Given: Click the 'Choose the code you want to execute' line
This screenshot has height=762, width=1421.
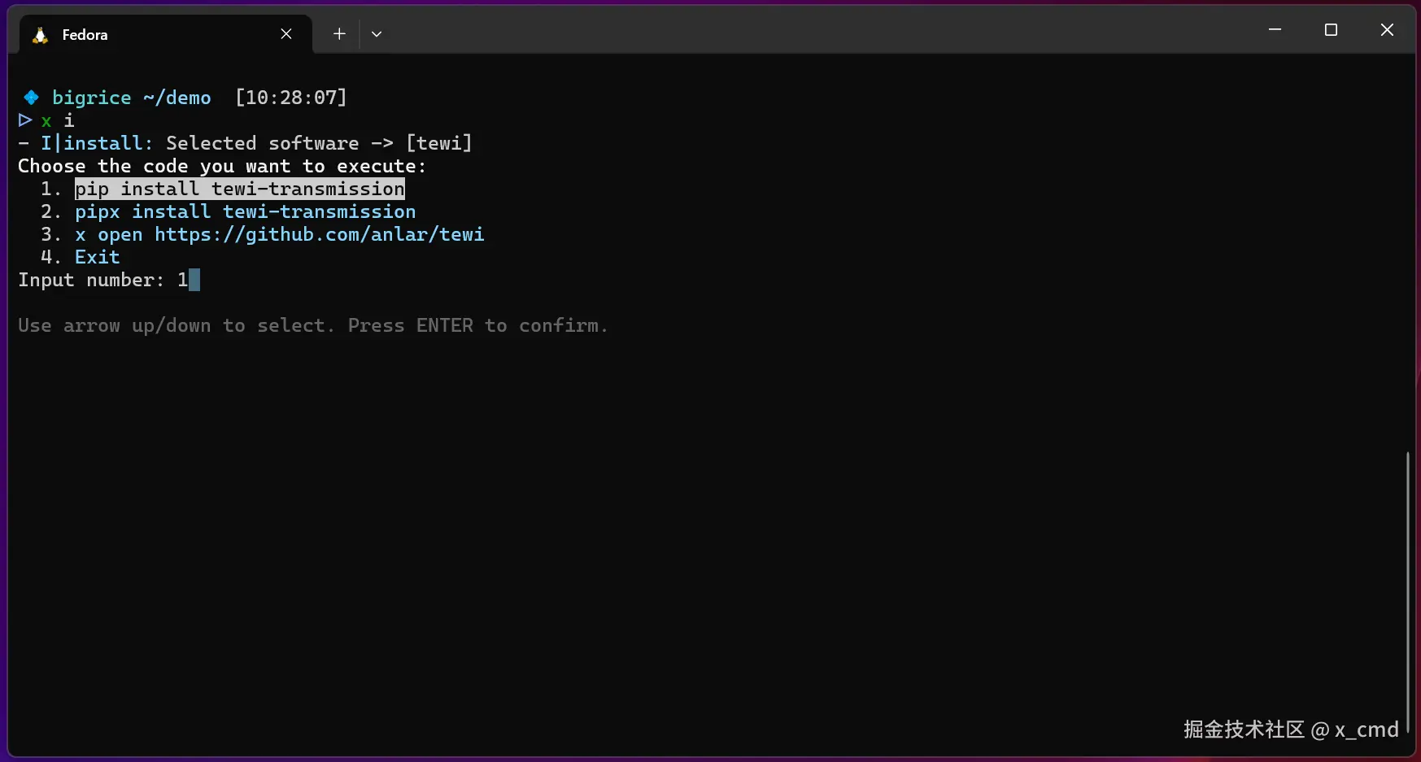Looking at the screenshot, I should 222,166.
